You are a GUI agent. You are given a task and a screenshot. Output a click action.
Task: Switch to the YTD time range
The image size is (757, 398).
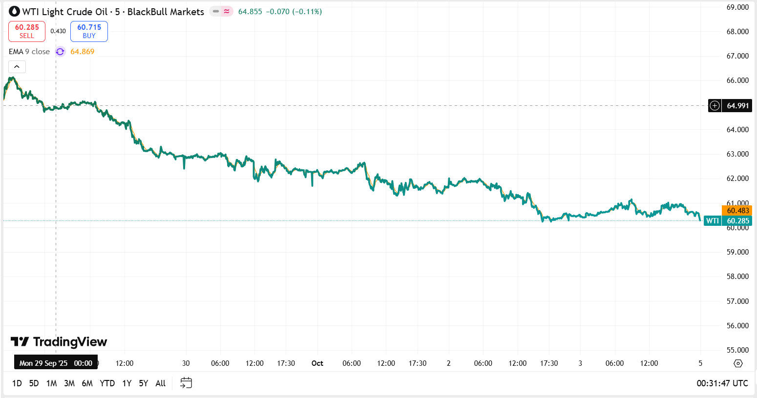[x=107, y=383]
